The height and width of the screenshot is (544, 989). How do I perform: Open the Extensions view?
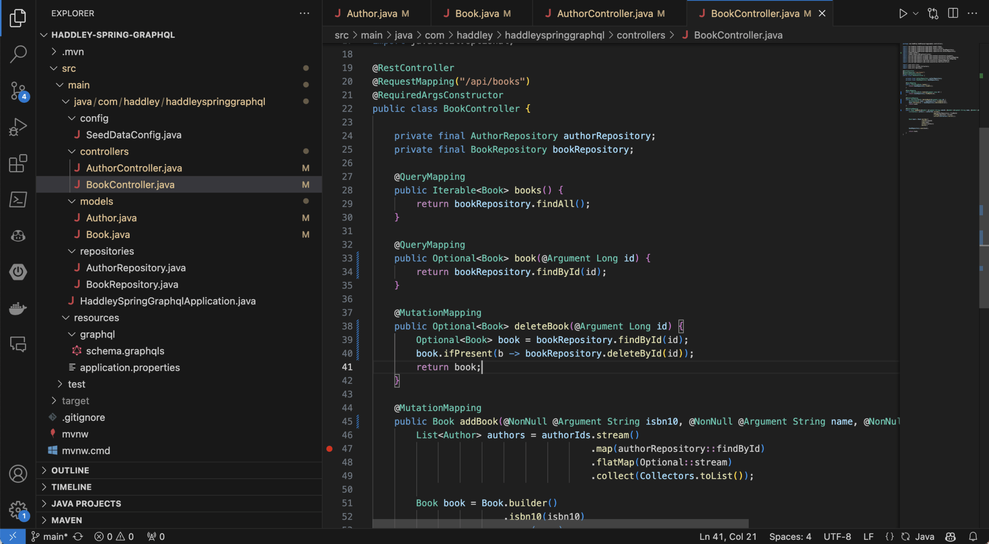(x=18, y=163)
